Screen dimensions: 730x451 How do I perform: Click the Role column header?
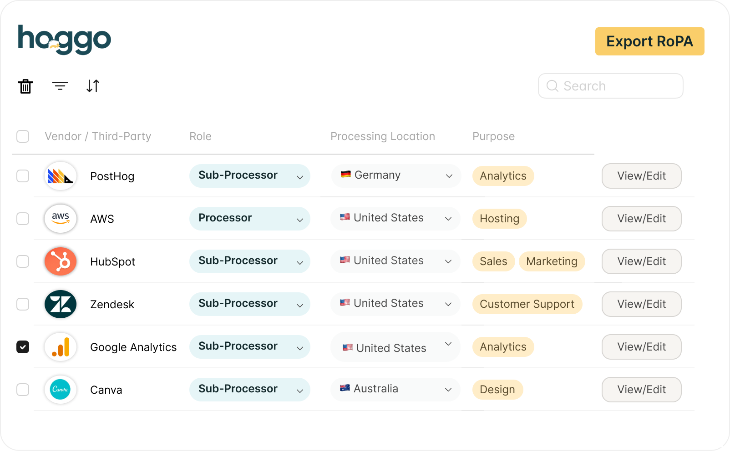click(x=201, y=136)
